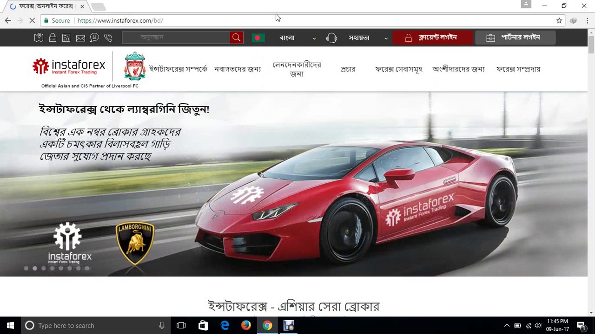The height and width of the screenshot is (334, 595).
Task: Click heading ইন্সটাফরেক্স - এশিয়ার সেরা ব্রোকার
Action: 293,307
